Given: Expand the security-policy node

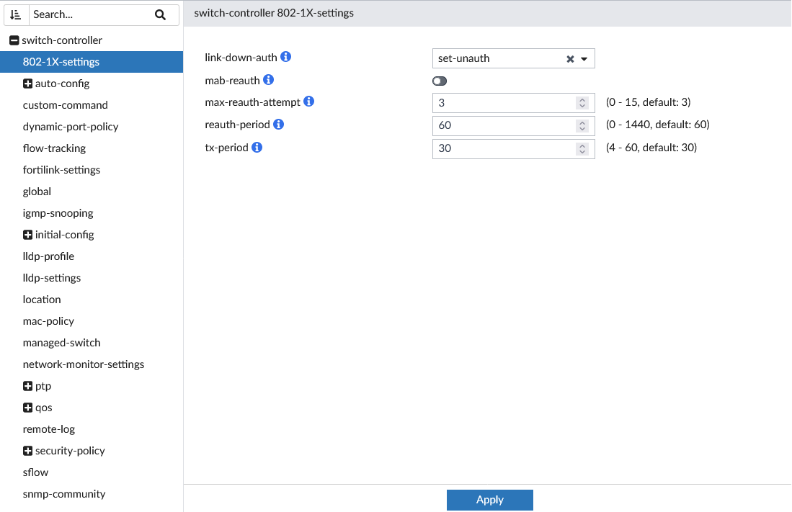Looking at the screenshot, I should [x=27, y=450].
